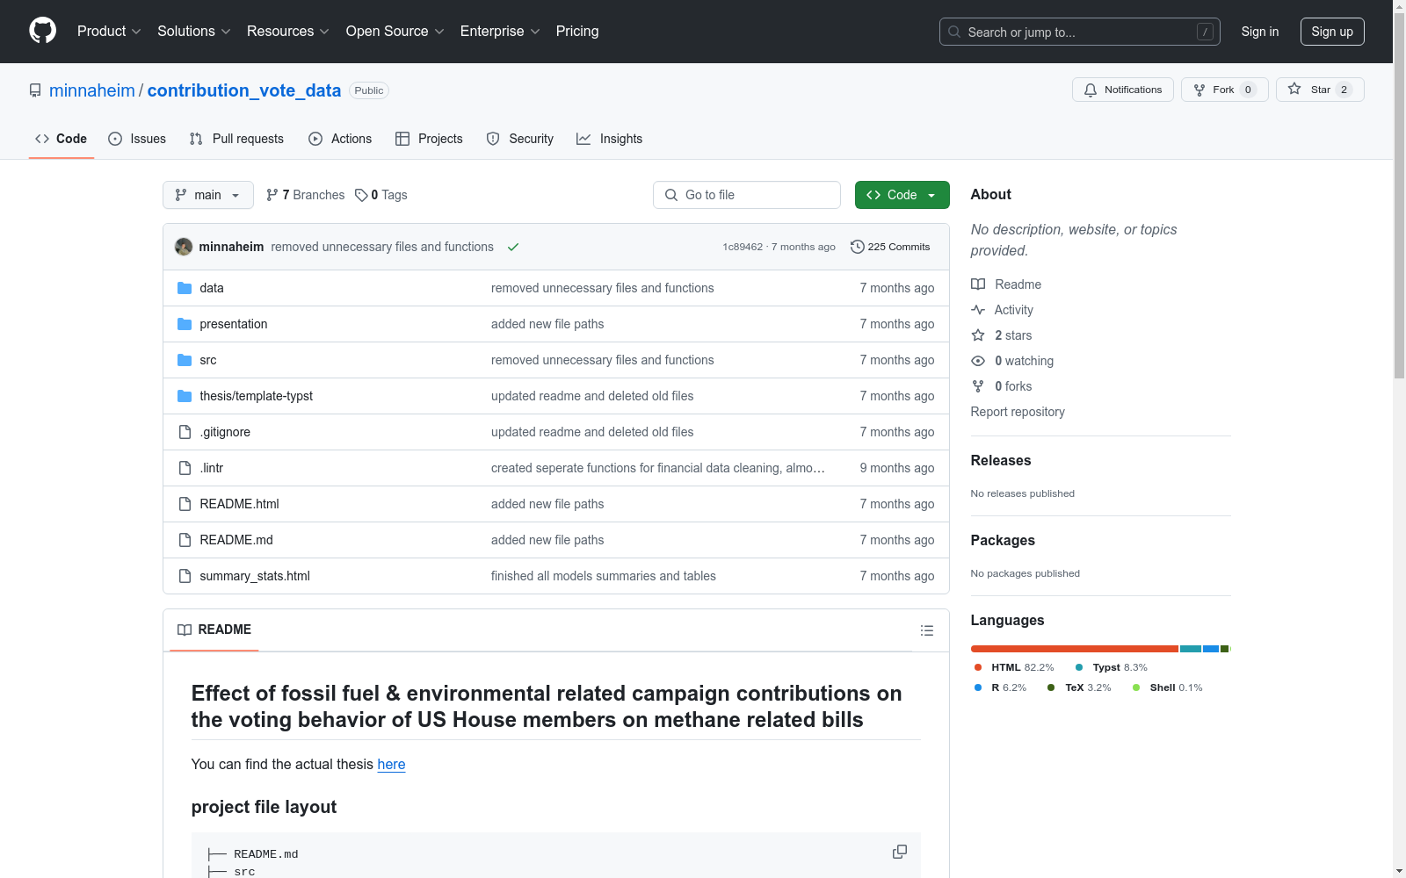The height and width of the screenshot is (878, 1406).
Task: Click the HTML language color dot
Action: click(978, 667)
